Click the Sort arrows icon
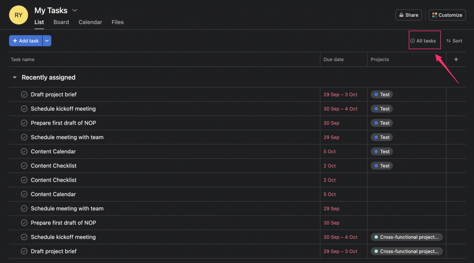 (448, 41)
